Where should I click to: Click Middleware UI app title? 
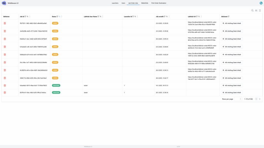(x=13, y=3)
